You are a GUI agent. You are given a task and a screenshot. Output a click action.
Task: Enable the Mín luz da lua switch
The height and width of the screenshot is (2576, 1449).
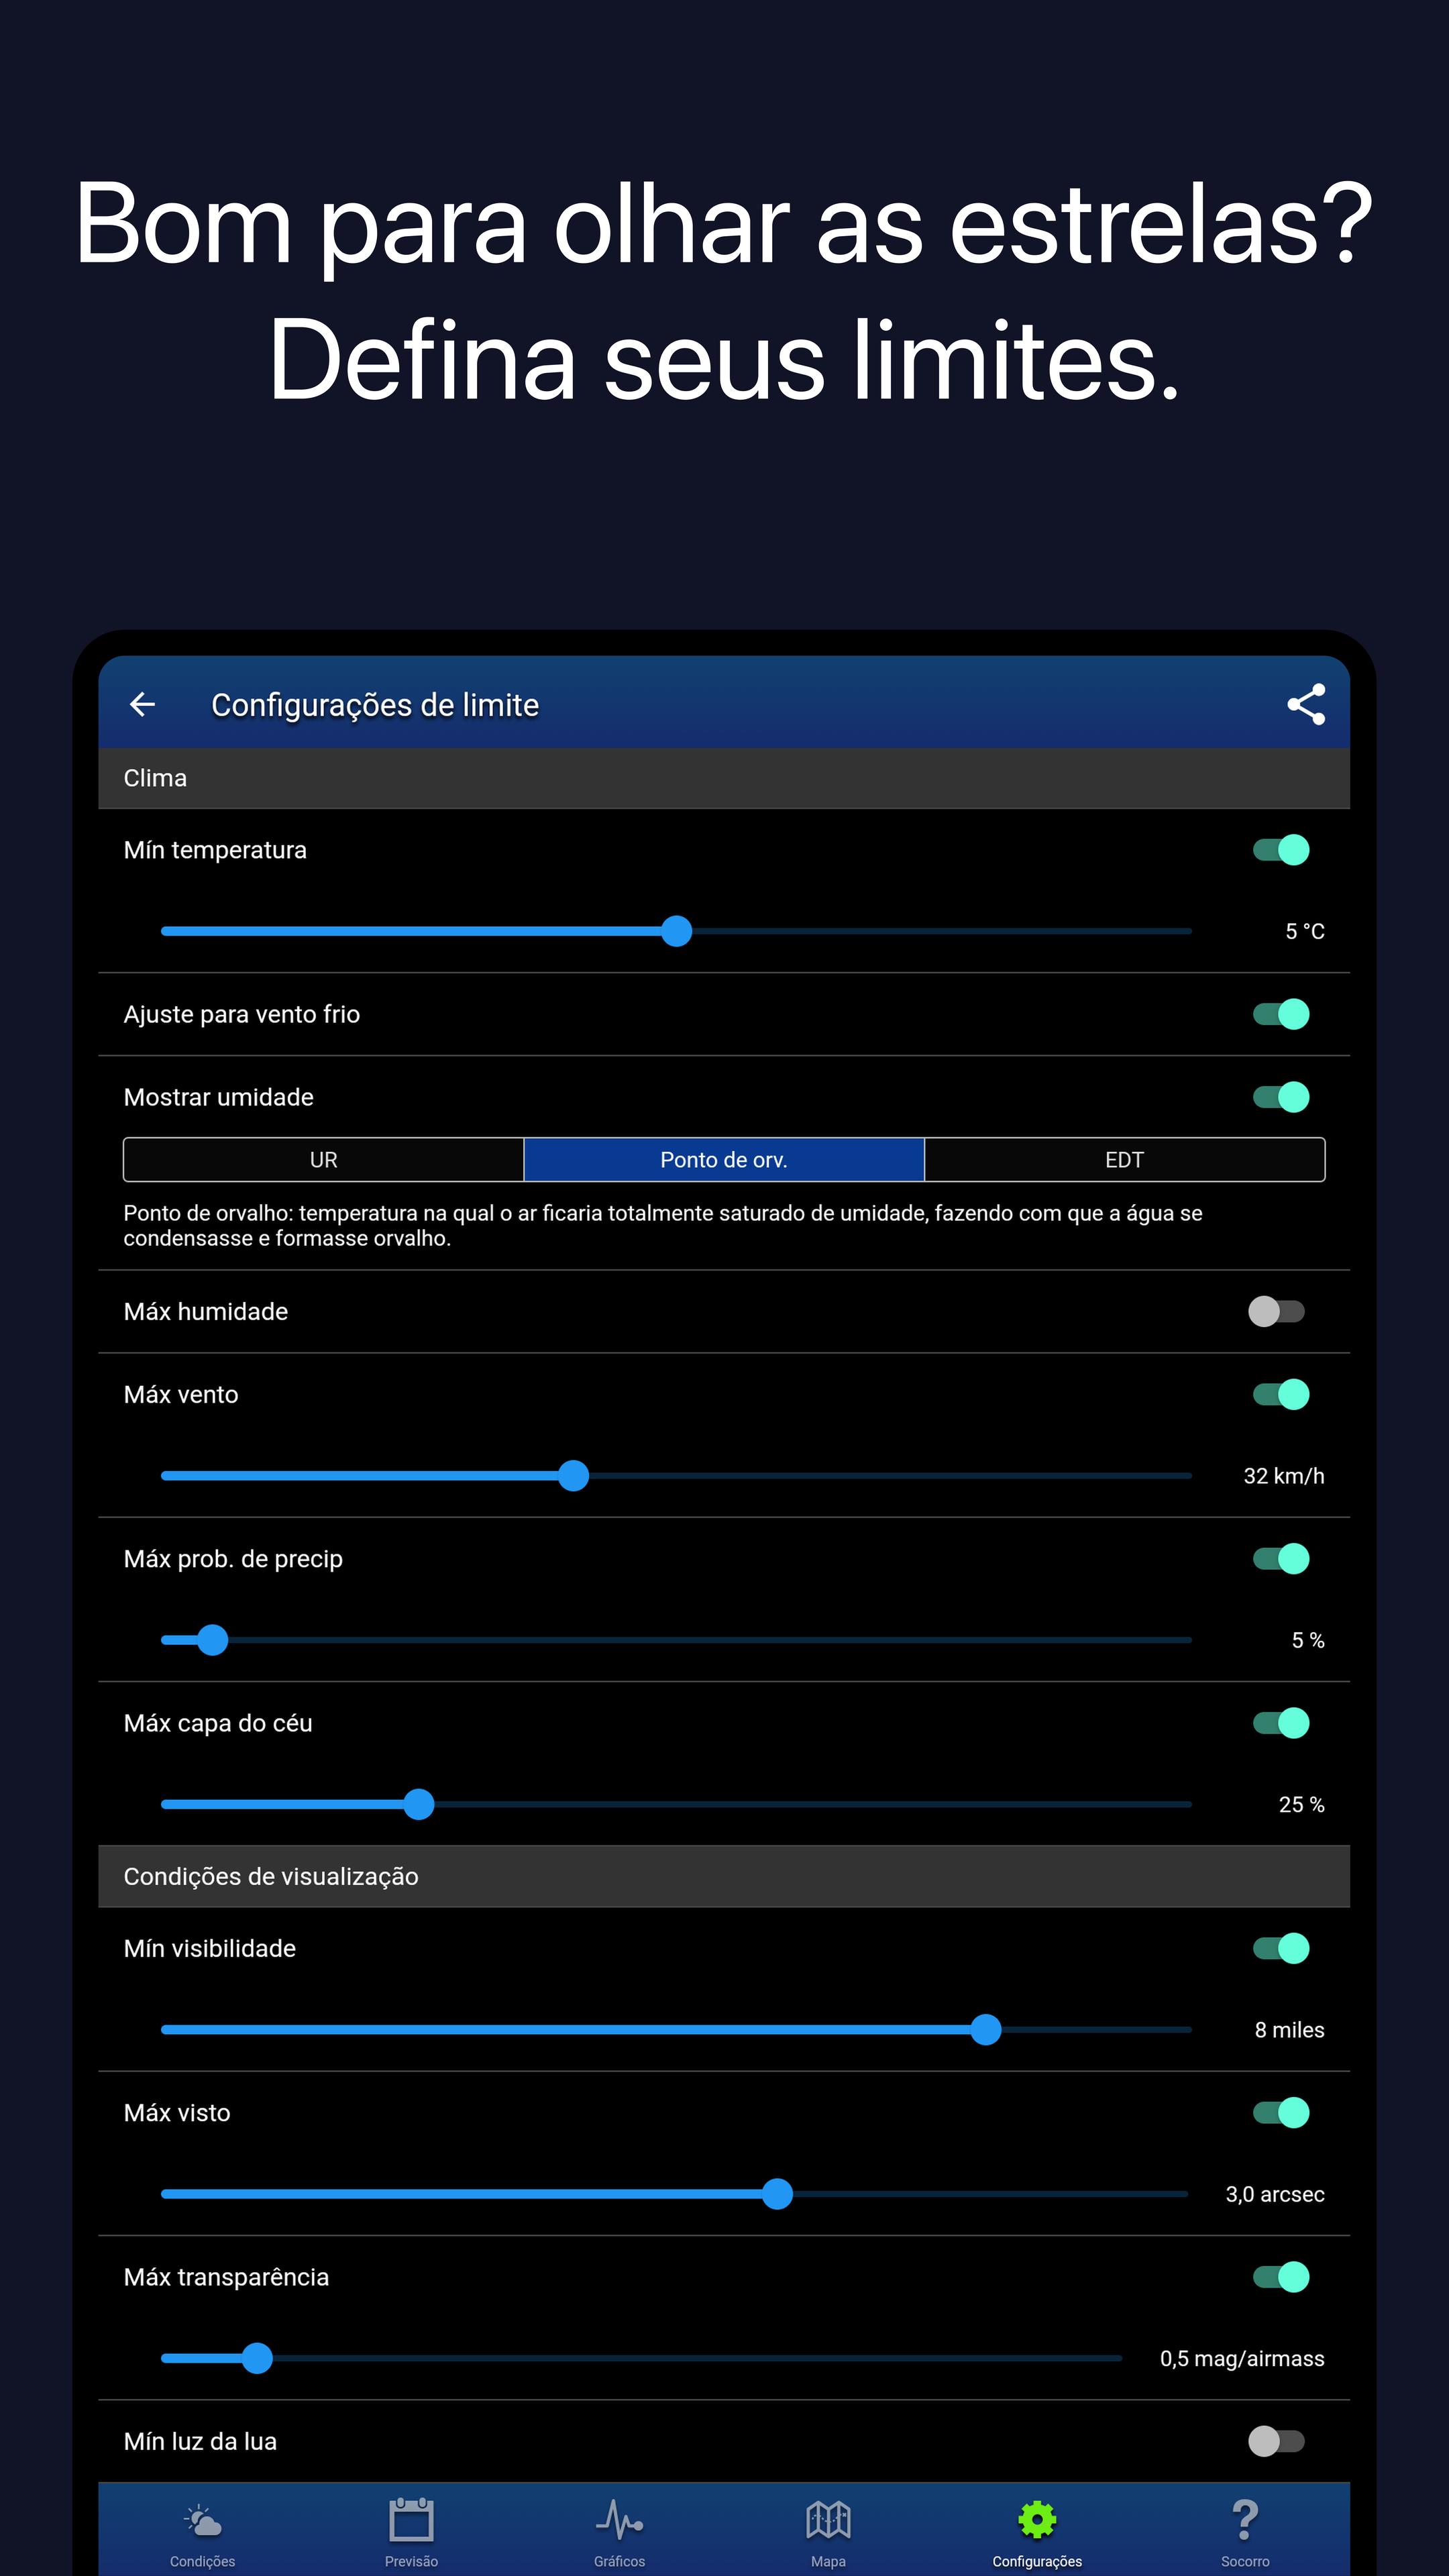click(x=1277, y=2441)
